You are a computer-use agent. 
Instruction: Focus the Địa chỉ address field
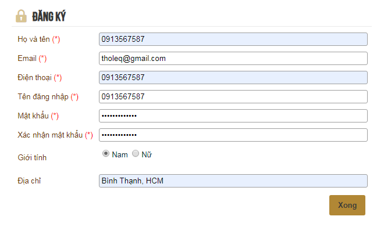point(233,181)
